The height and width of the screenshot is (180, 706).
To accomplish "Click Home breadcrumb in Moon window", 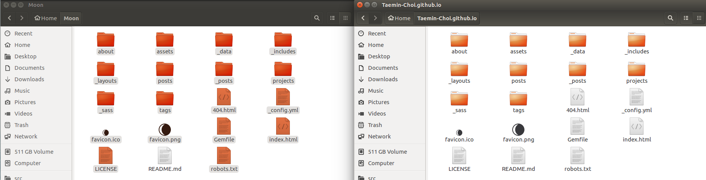I will (x=45, y=18).
